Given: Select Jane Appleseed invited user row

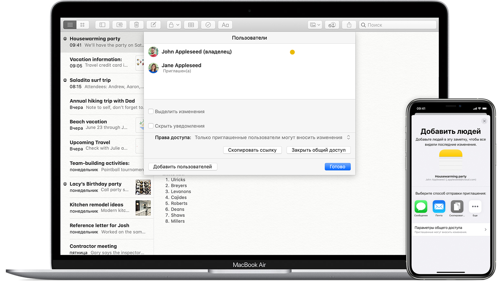Looking at the screenshot, I should tap(249, 68).
